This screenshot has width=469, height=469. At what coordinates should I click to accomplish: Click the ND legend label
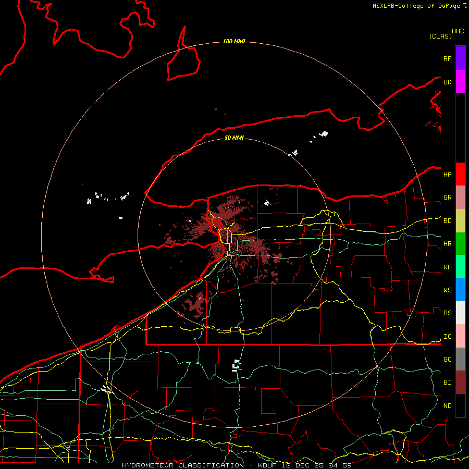click(x=447, y=406)
